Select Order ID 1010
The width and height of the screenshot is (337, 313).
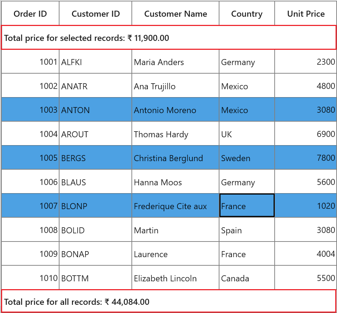[30, 277]
